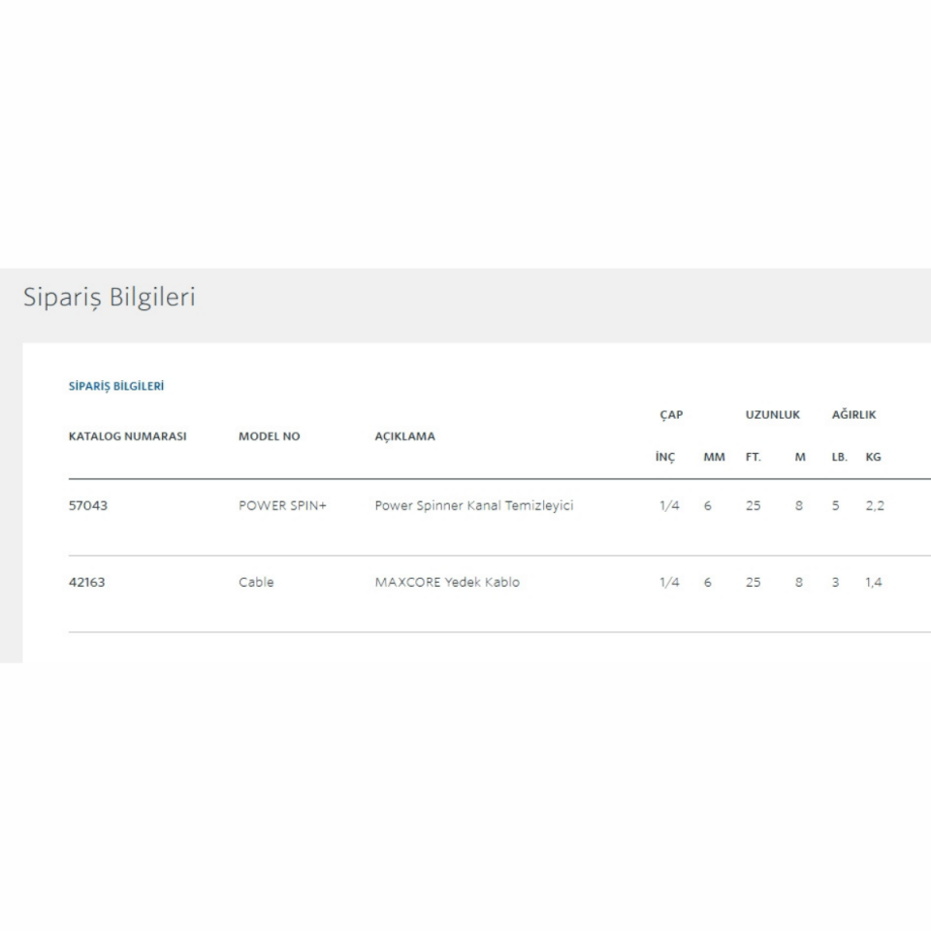The height and width of the screenshot is (931, 931).
Task: Select the 2,2 kg weight value
Action: (x=875, y=506)
